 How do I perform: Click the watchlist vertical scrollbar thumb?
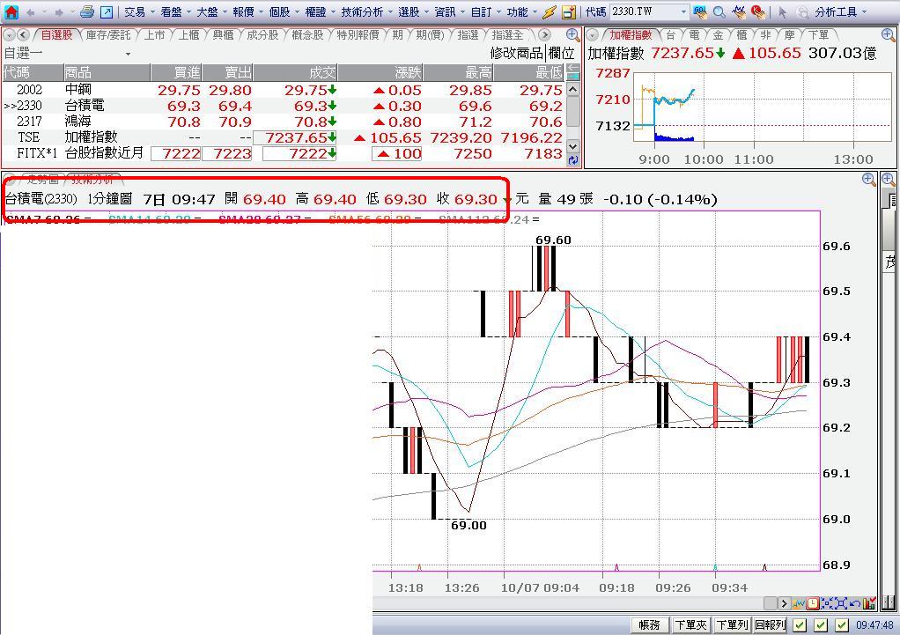tap(572, 112)
